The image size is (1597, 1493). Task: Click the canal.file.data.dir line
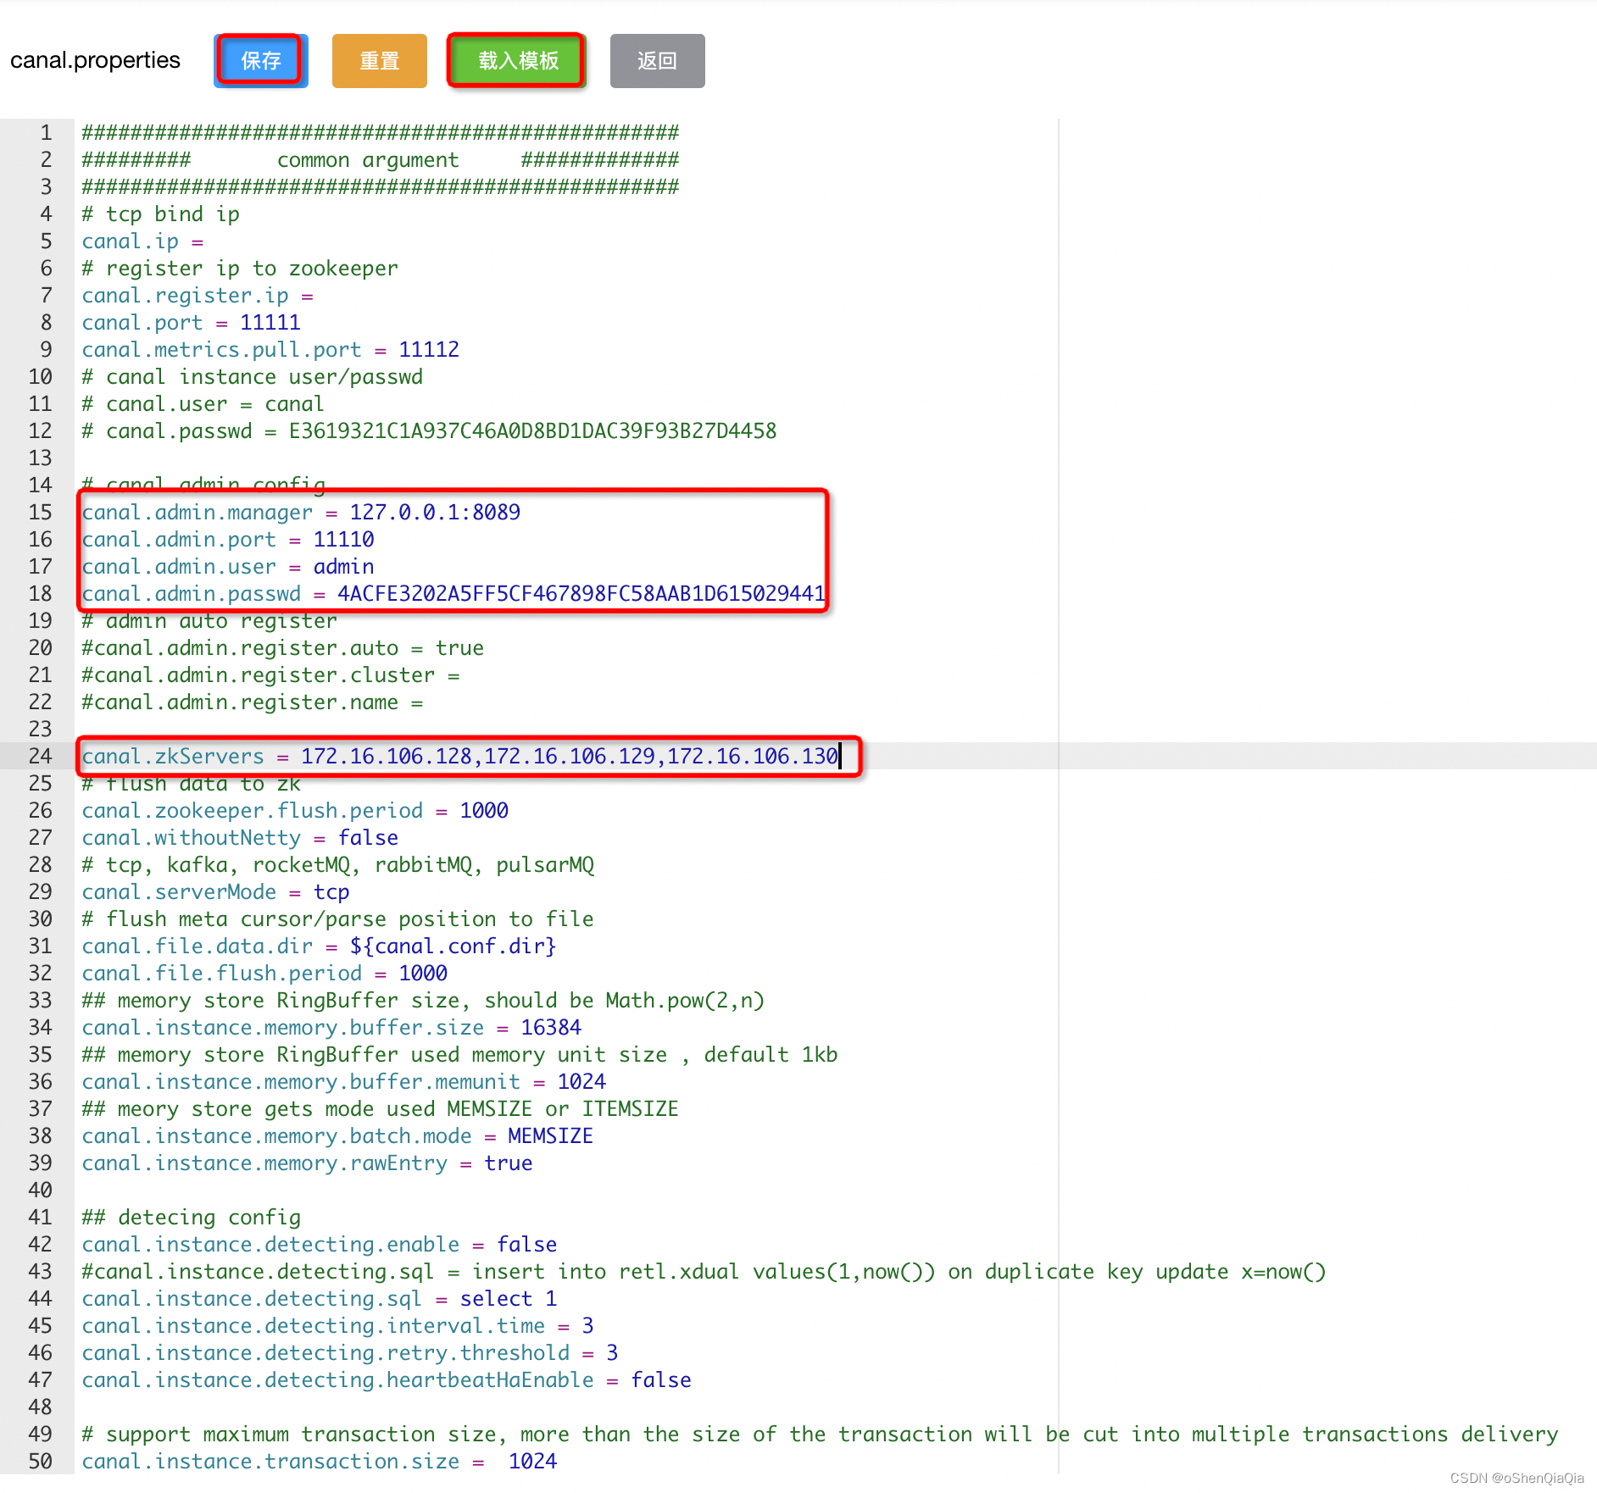pyautogui.click(x=318, y=946)
